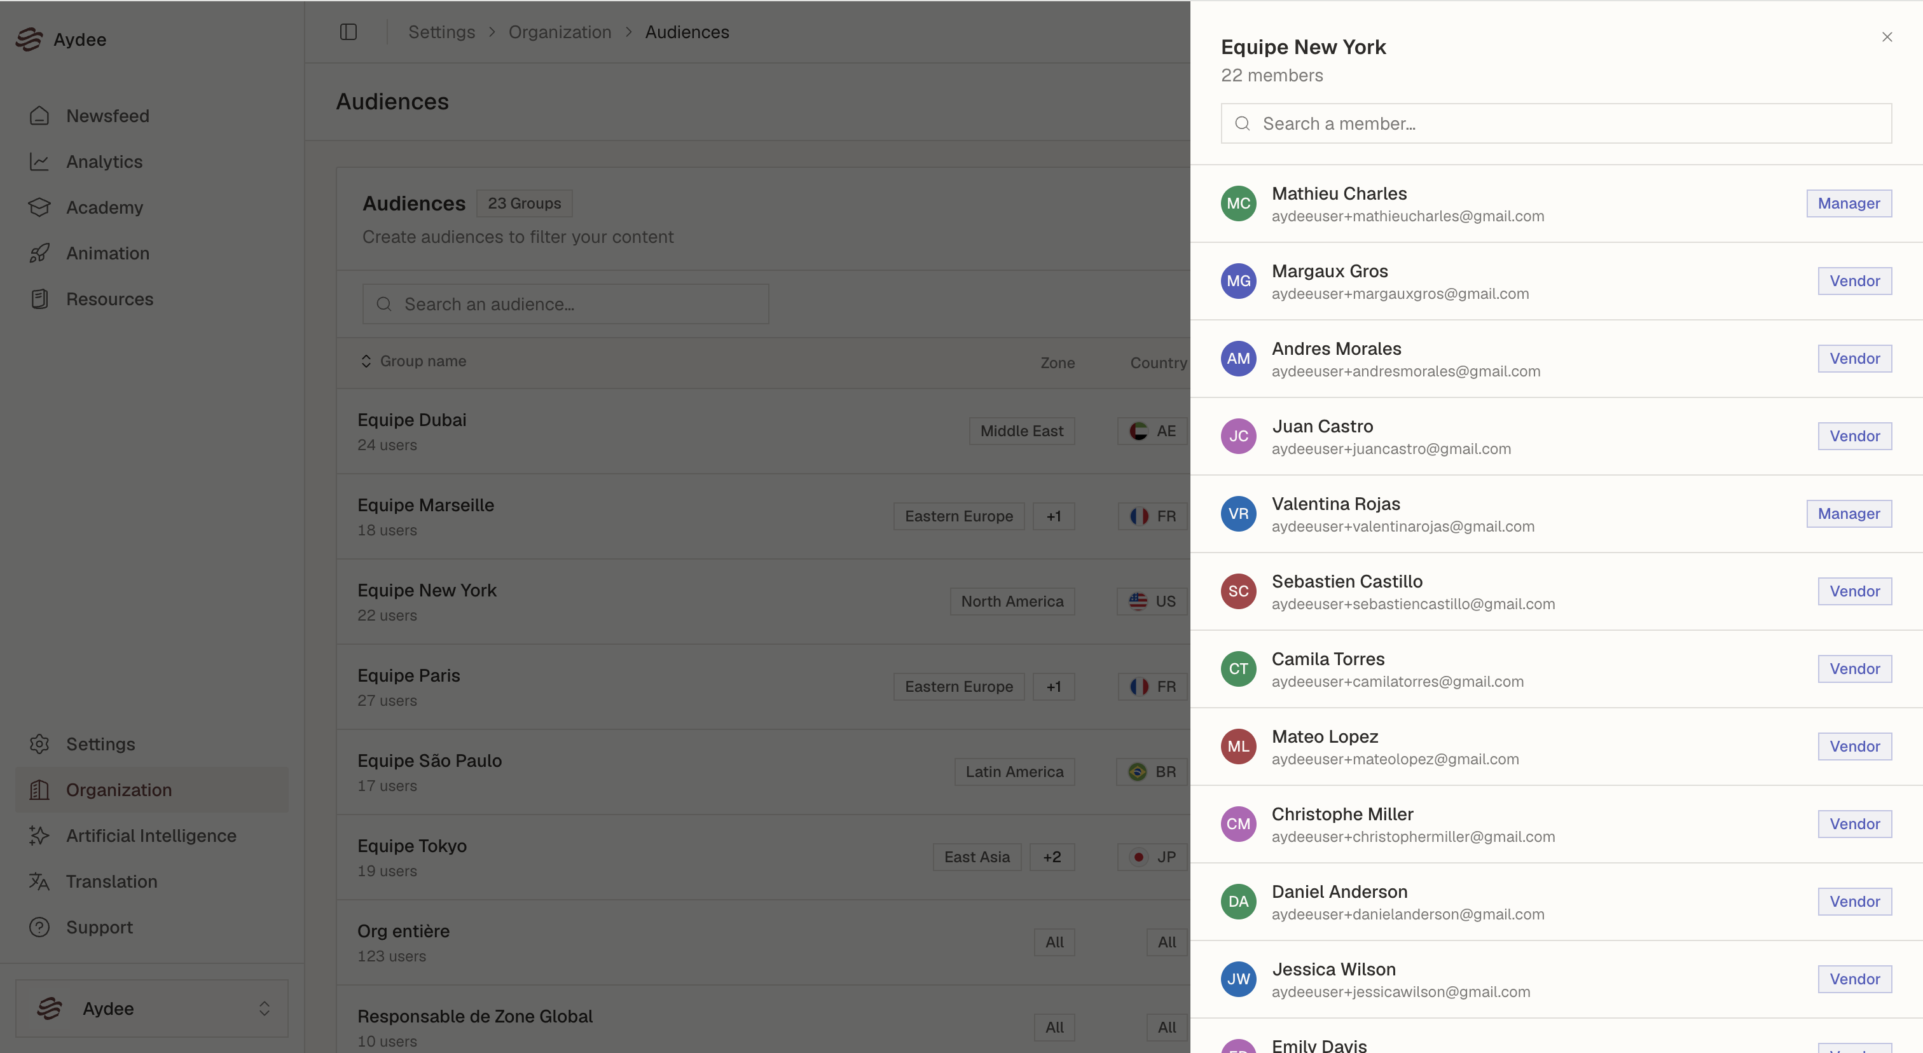Click Manager badge for Valentina Rojas
Viewport: 1923px width, 1053px height.
1849,513
